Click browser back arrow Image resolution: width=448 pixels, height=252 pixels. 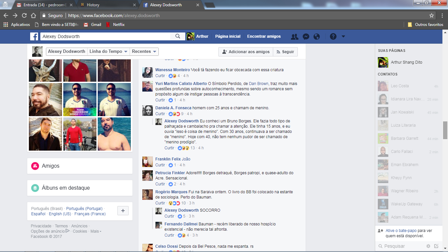click(6, 15)
